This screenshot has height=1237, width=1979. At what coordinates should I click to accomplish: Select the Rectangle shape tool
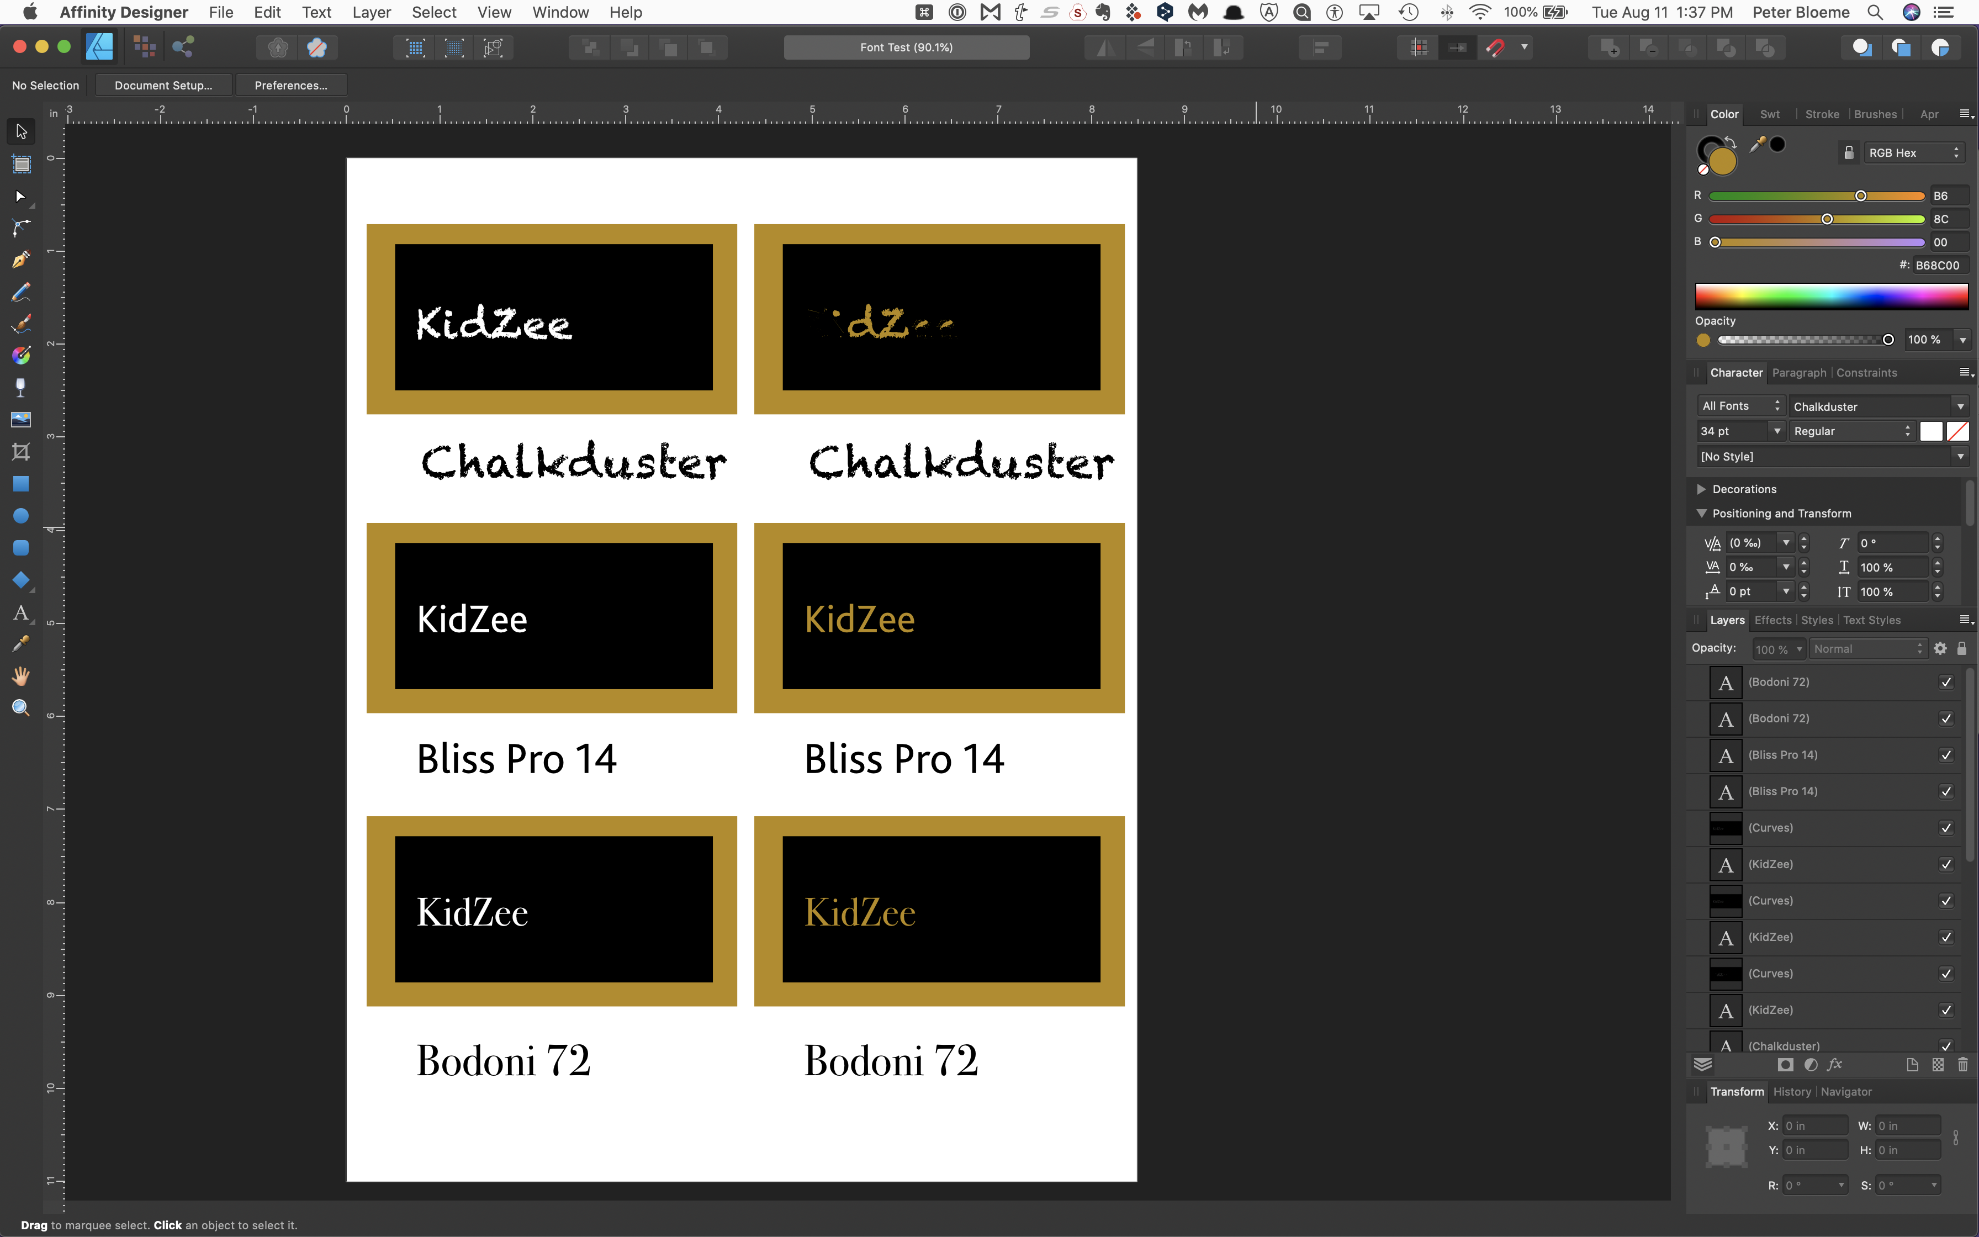click(x=22, y=484)
